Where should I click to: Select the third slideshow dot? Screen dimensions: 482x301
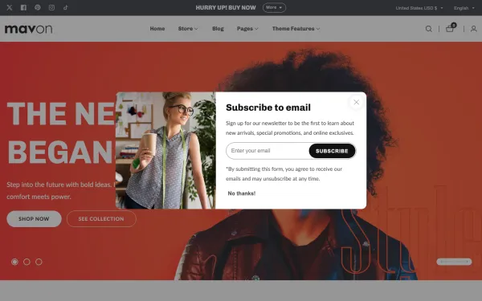(x=39, y=262)
